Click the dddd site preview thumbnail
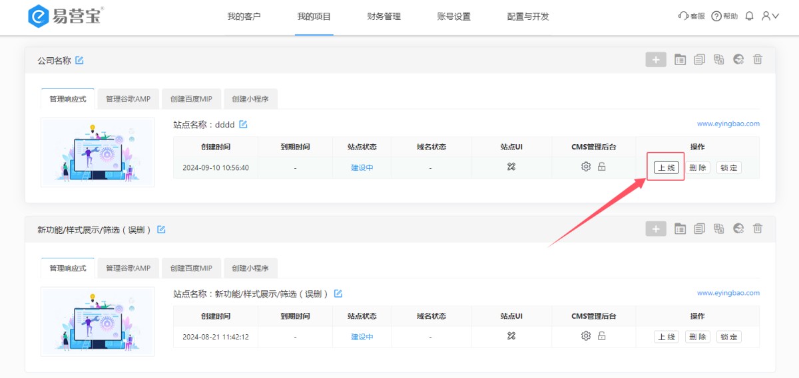 97,152
